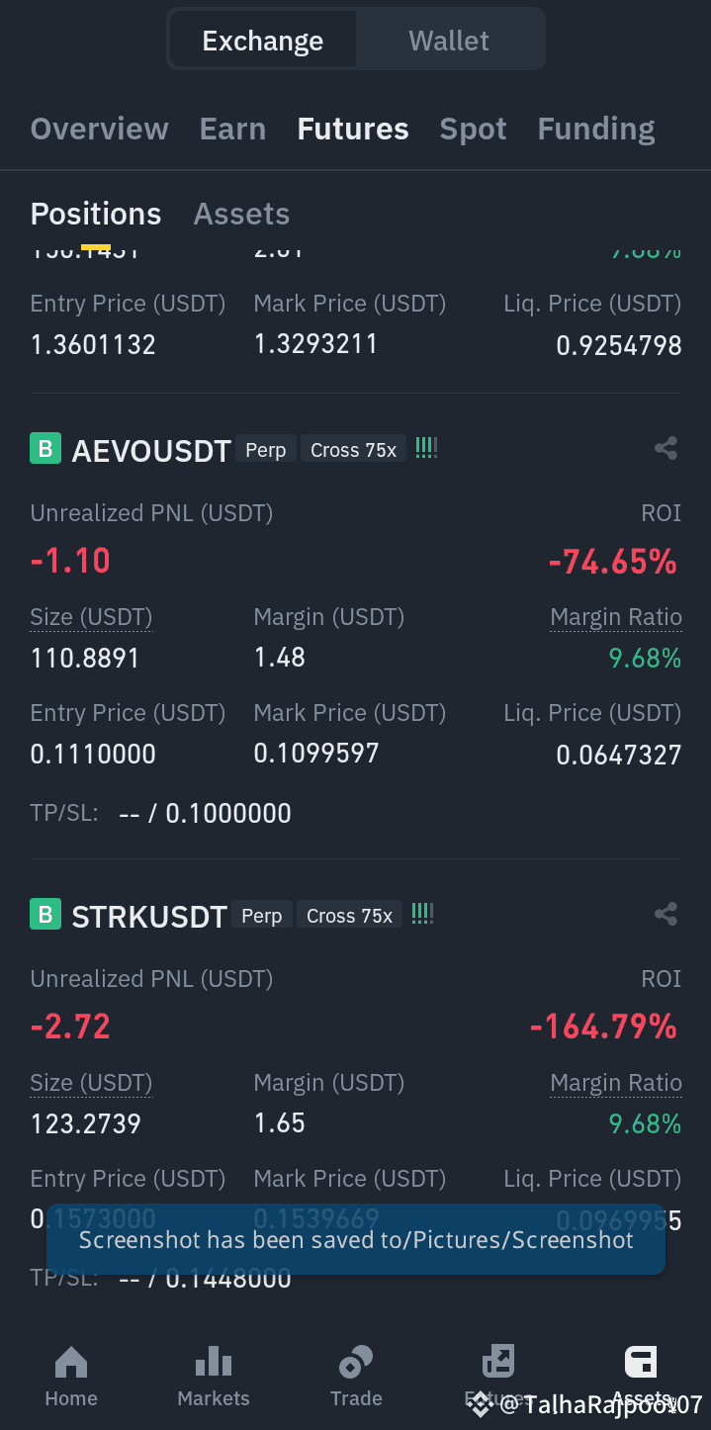
Task: Select the Exchange toggle
Action: click(263, 41)
